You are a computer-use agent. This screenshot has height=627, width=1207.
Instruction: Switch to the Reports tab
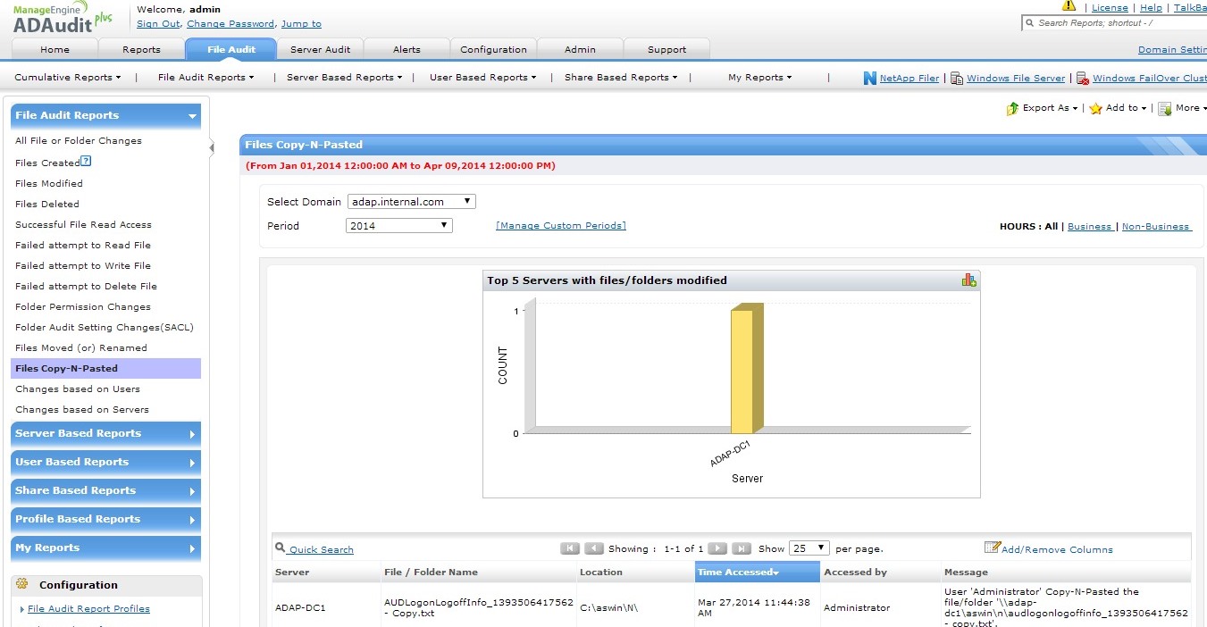point(141,49)
